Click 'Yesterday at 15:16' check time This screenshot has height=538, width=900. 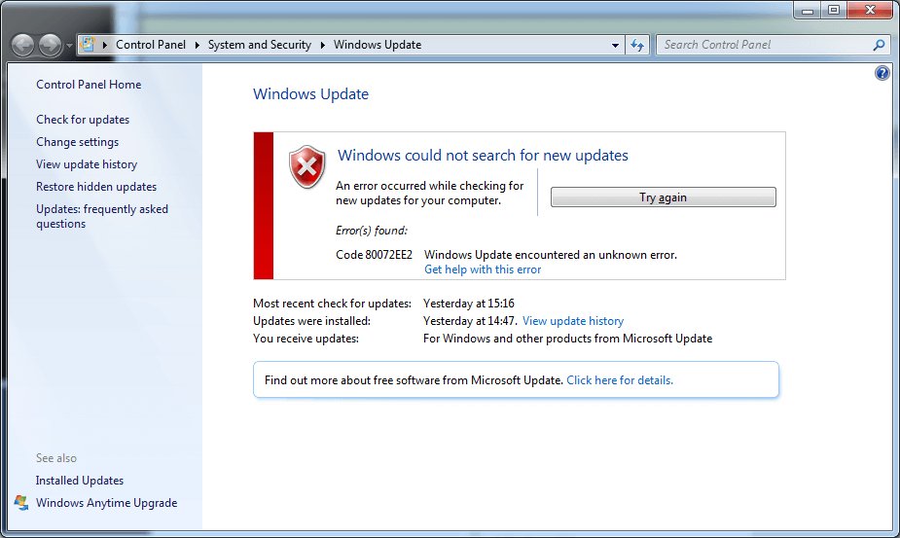(469, 304)
